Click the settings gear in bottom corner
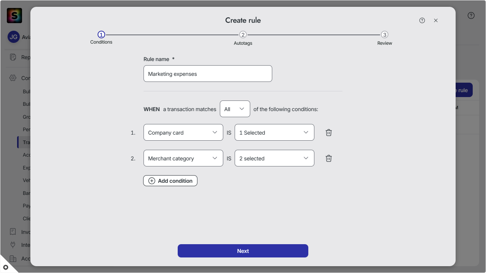Image resolution: width=486 pixels, height=273 pixels. pos(6,267)
